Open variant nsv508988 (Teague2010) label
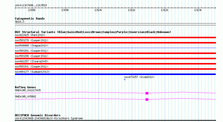Viewport: 223px width, 122px height. (32, 46)
